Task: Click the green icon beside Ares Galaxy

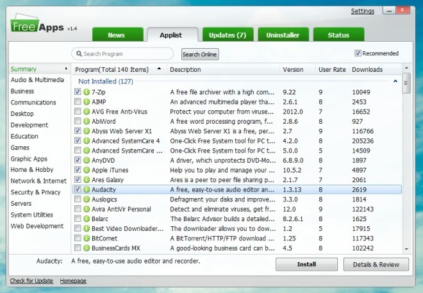Action: [x=87, y=180]
